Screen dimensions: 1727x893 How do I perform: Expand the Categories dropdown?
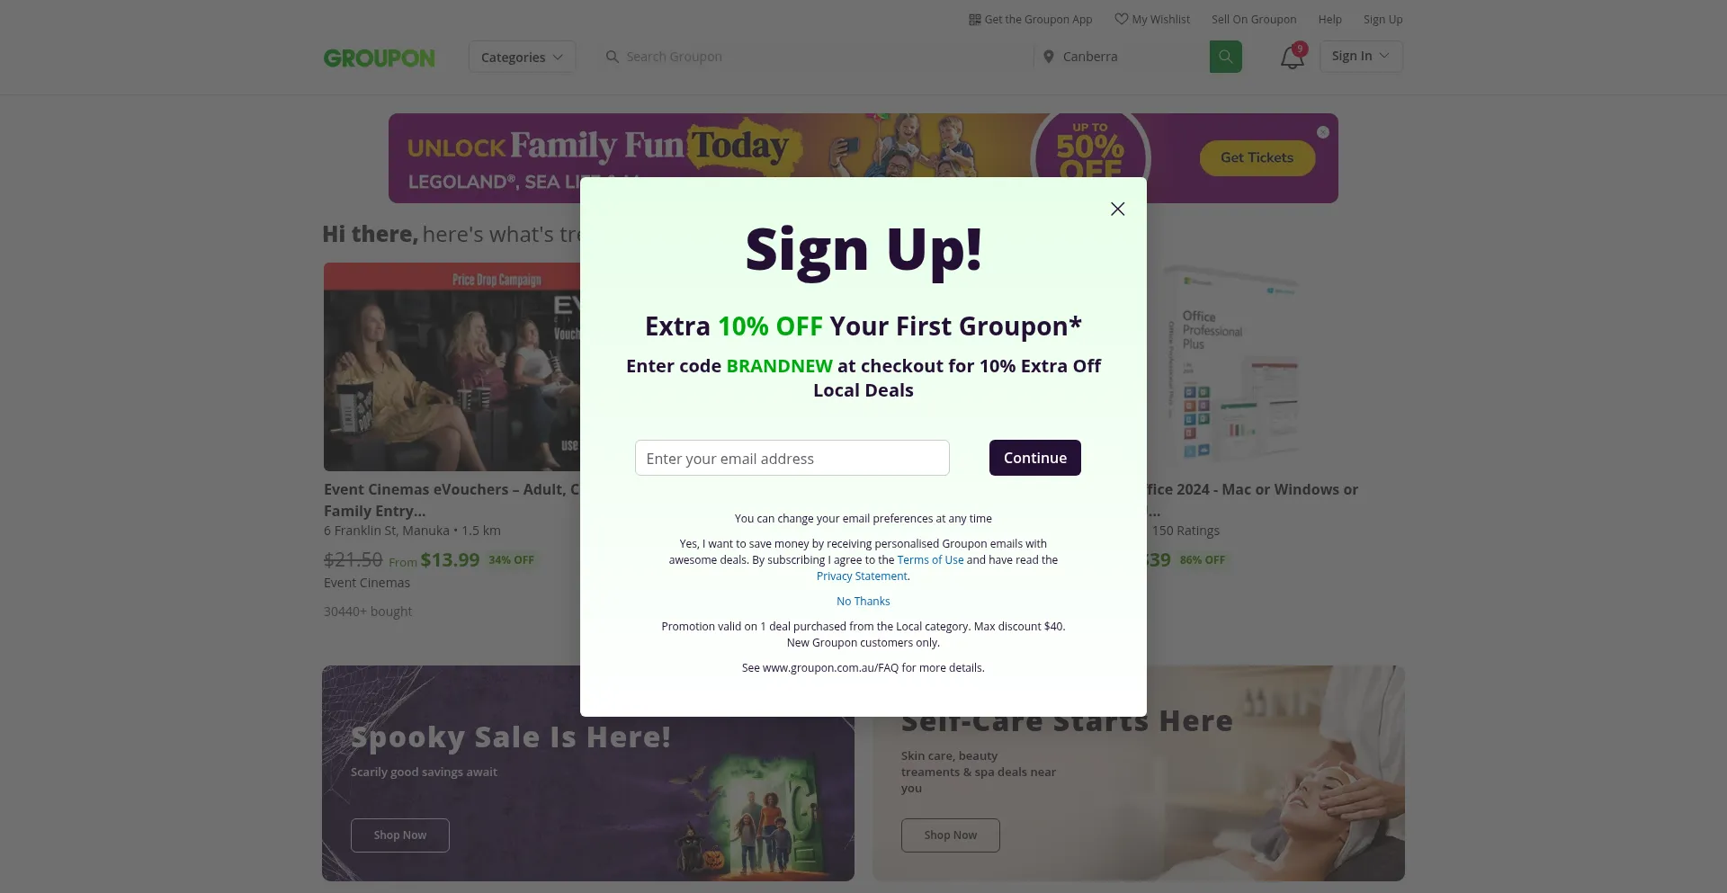pos(522,57)
